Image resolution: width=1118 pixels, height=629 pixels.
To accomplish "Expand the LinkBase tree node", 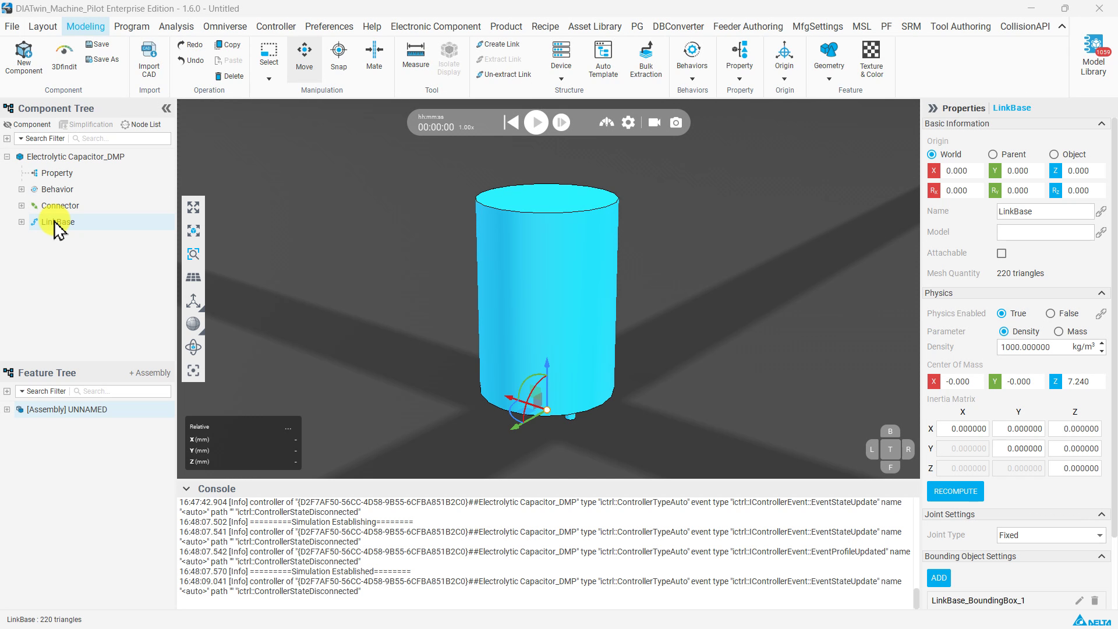I will tap(22, 222).
